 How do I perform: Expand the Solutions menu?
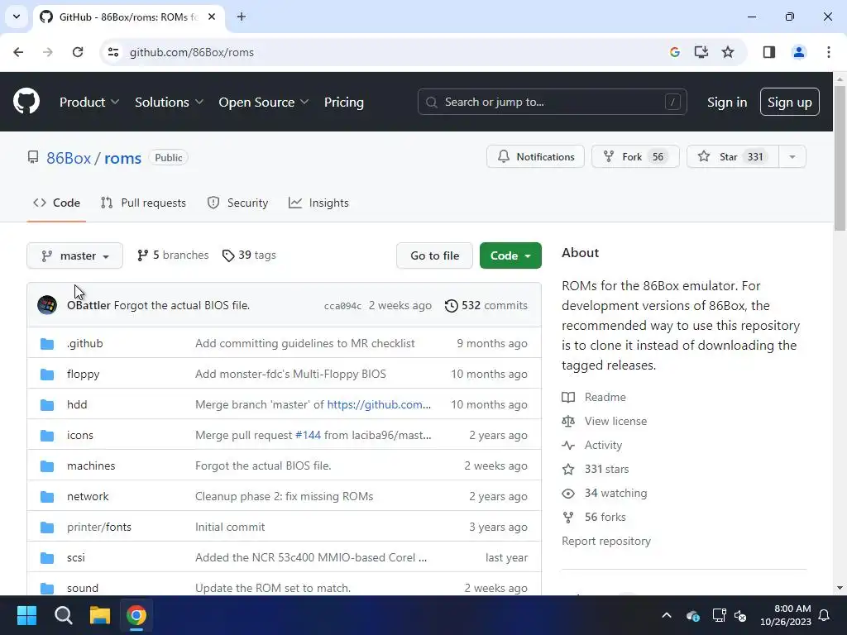[169, 102]
